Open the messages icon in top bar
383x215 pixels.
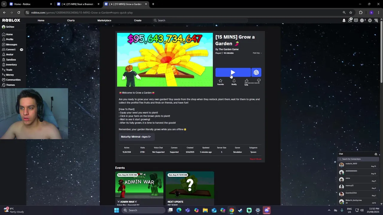(356, 20)
